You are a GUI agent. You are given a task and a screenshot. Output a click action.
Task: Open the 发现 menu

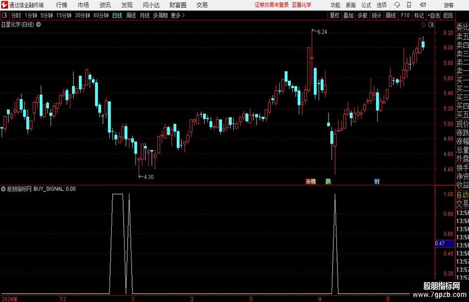(x=127, y=5)
